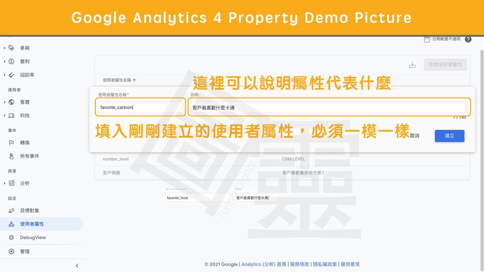Click the 客戶興趣 table row
Screen dimensions: 484x272
tap(282, 172)
